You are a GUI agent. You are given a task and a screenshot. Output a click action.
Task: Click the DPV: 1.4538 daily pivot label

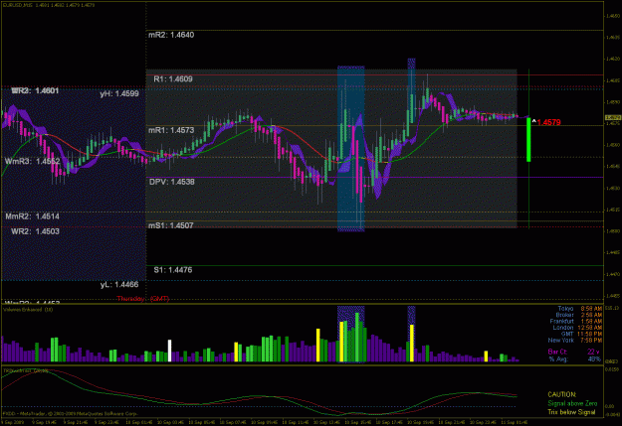point(172,182)
